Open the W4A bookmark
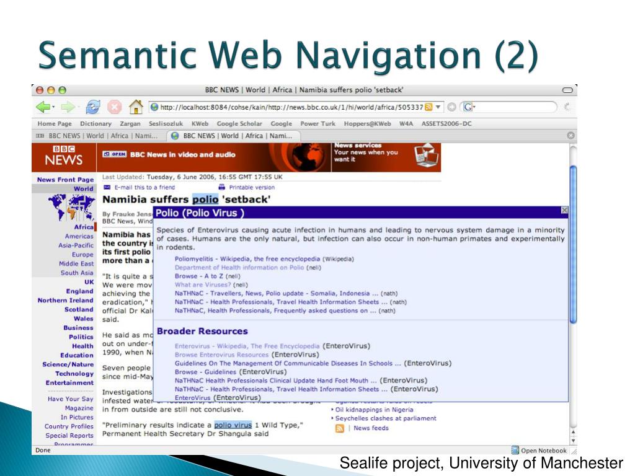The height and width of the screenshot is (476, 635). pyautogui.click(x=406, y=124)
